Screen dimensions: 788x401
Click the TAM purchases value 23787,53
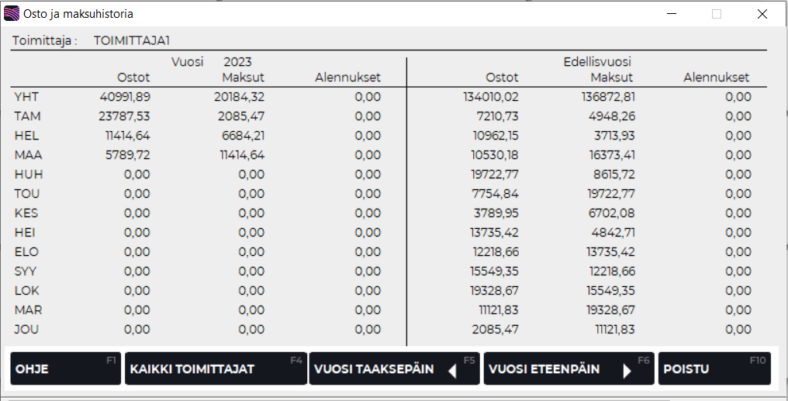[125, 116]
